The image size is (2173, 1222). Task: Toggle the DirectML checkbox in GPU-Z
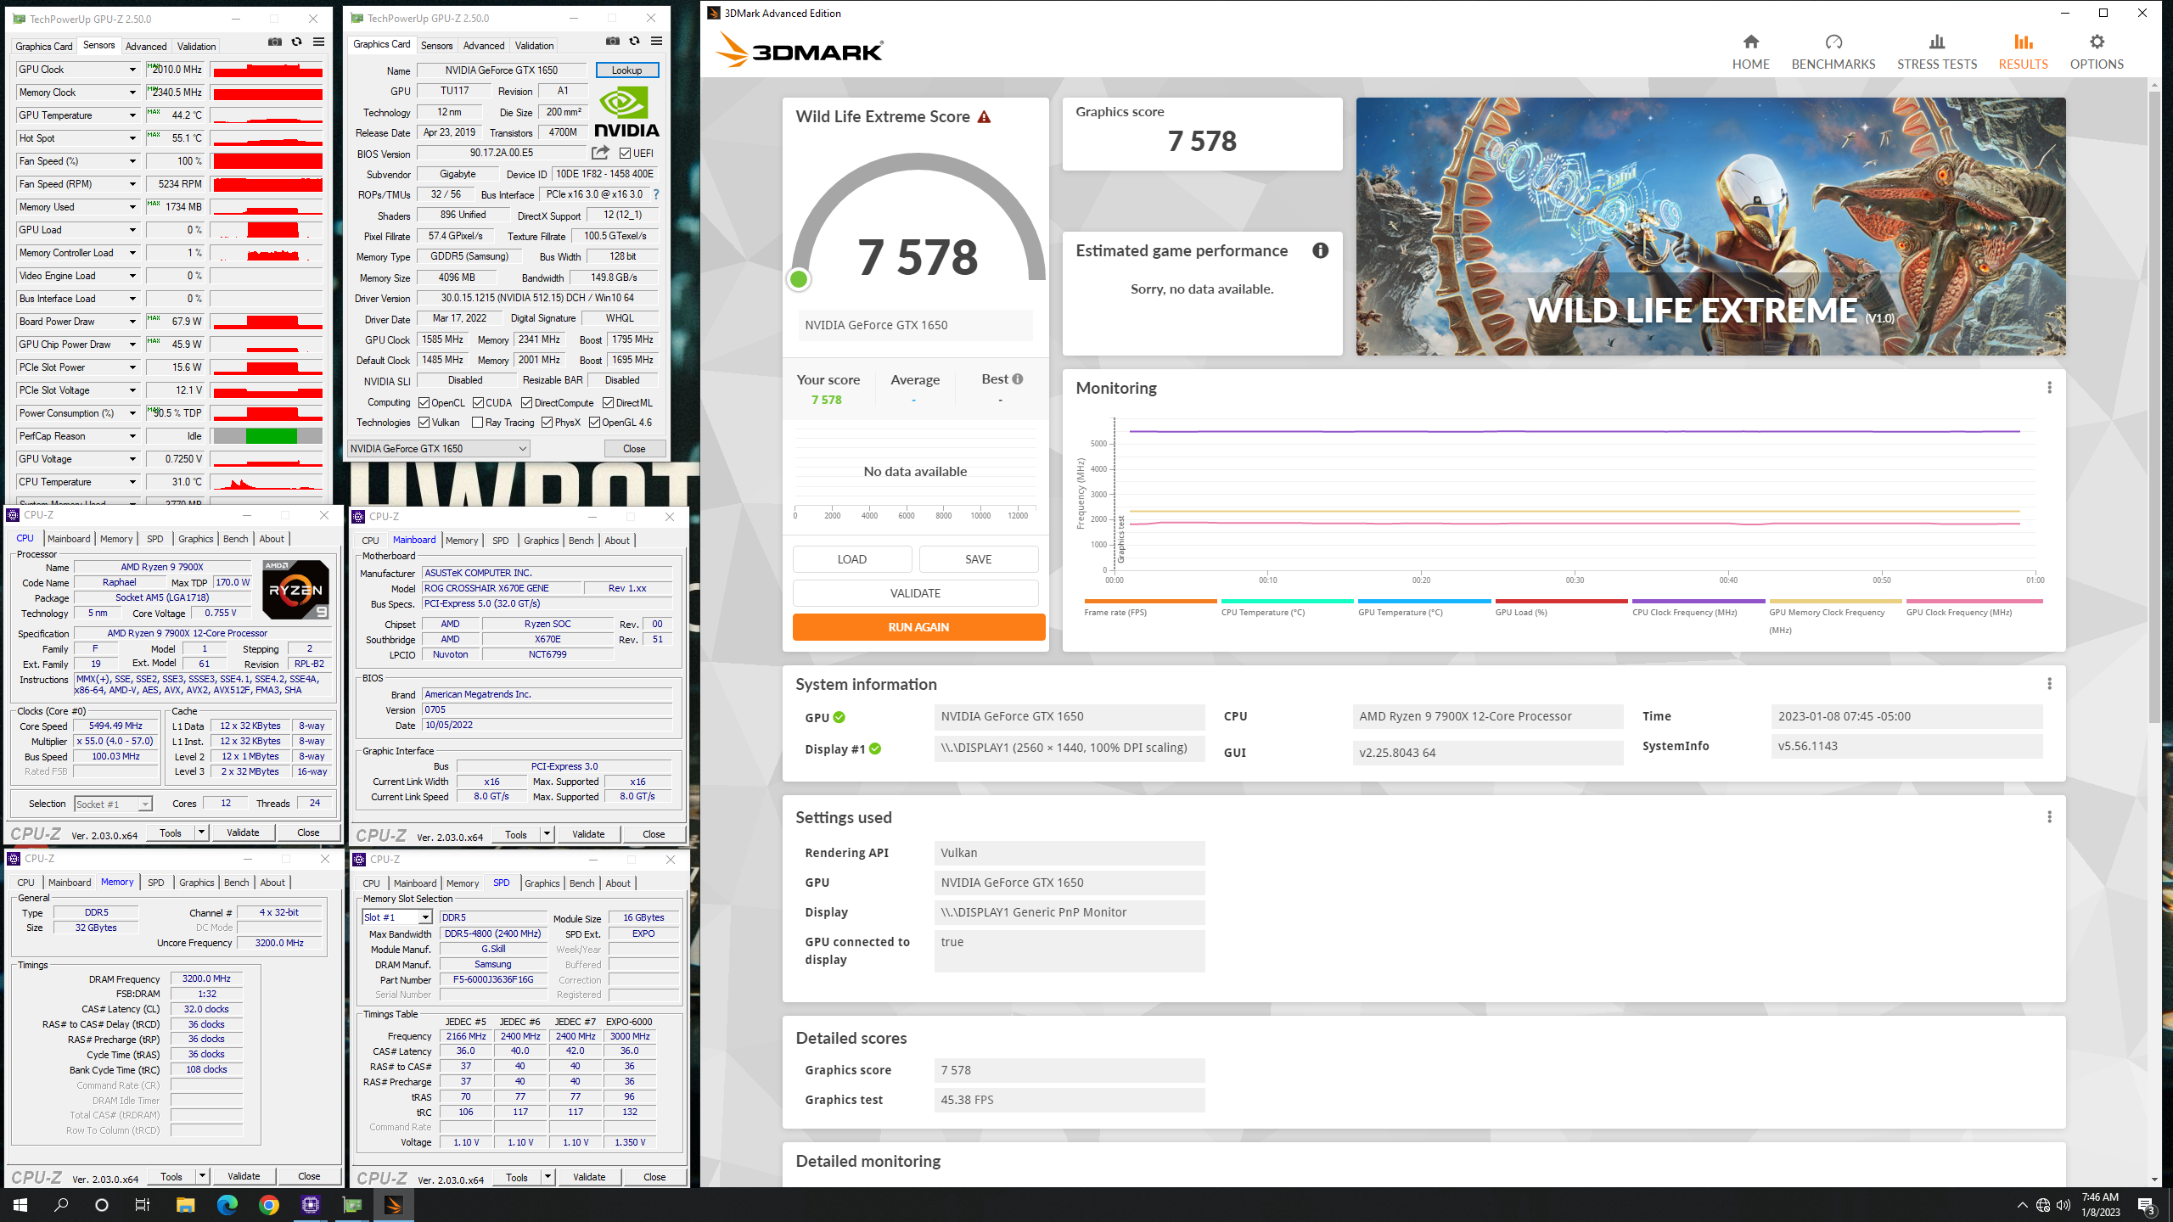coord(609,403)
